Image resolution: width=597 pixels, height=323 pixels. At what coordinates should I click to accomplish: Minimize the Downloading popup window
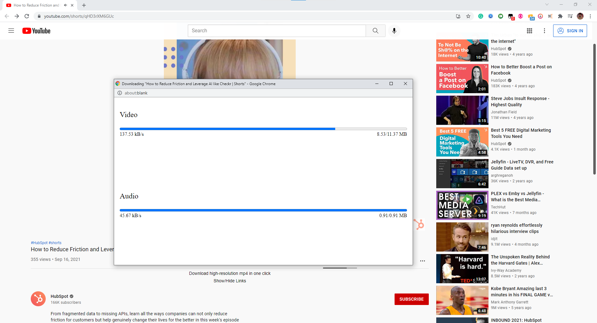(377, 84)
